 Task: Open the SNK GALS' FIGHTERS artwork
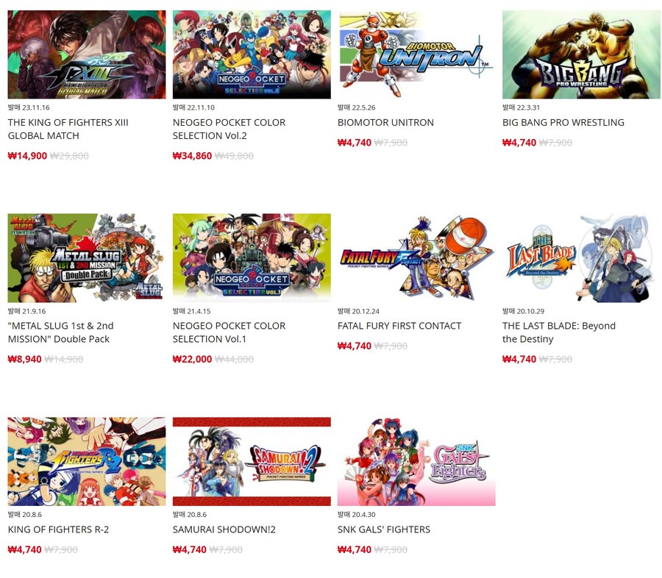coord(416,462)
